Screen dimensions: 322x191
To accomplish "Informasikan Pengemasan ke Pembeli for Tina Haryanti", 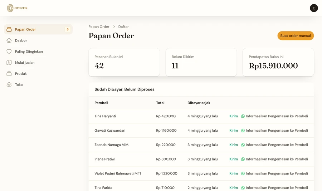I will point(274,116).
